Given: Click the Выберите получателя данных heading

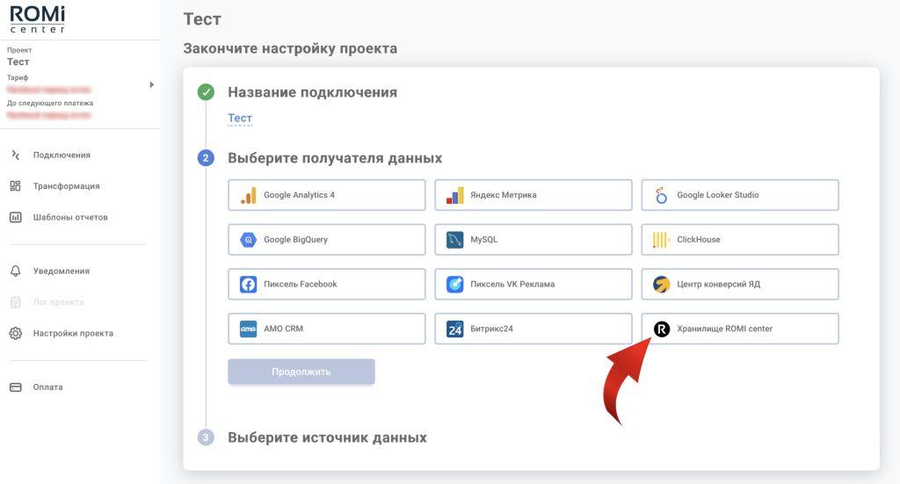Looking at the screenshot, I should [x=335, y=158].
